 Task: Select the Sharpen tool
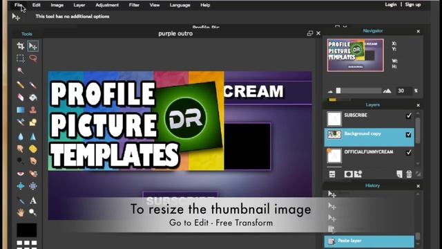point(33,137)
